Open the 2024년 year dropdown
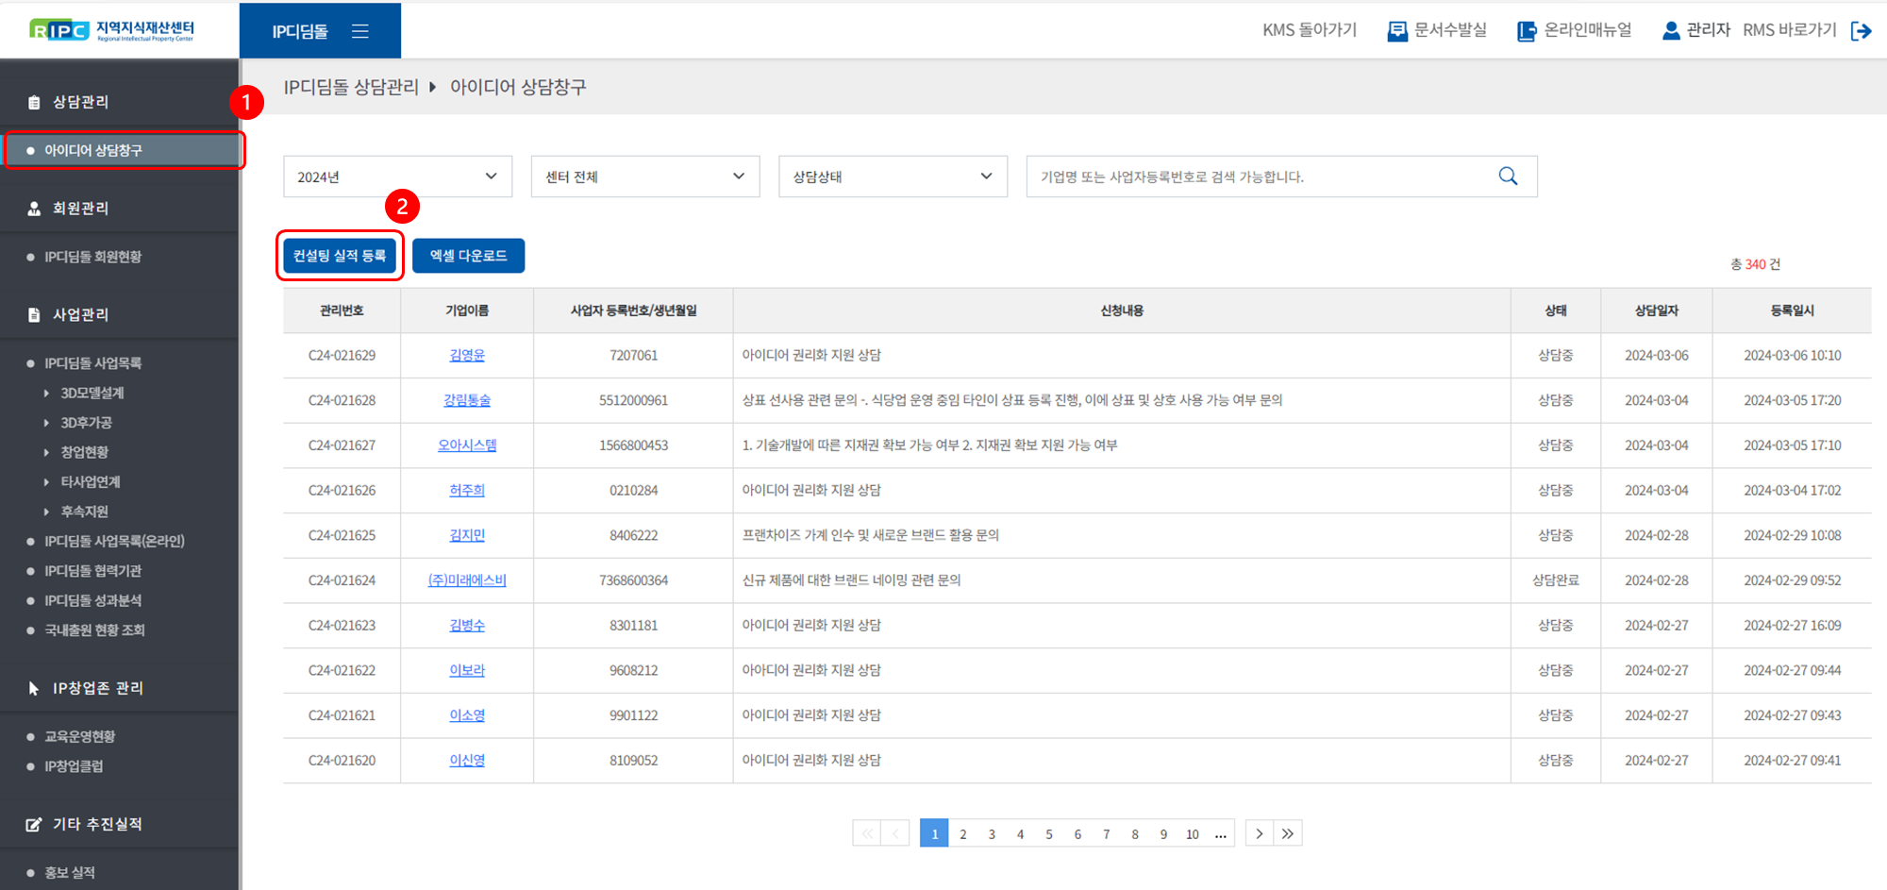The width and height of the screenshot is (1887, 890). [397, 176]
